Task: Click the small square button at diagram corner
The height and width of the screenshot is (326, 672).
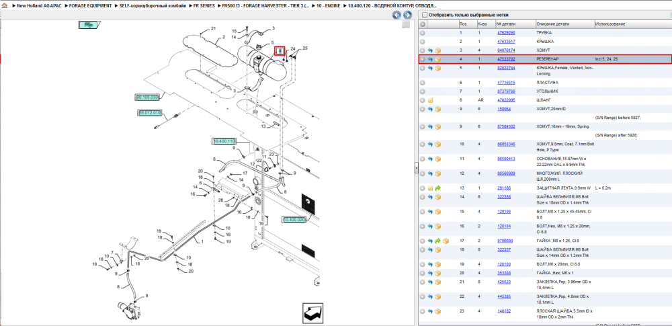Action: click(406, 25)
